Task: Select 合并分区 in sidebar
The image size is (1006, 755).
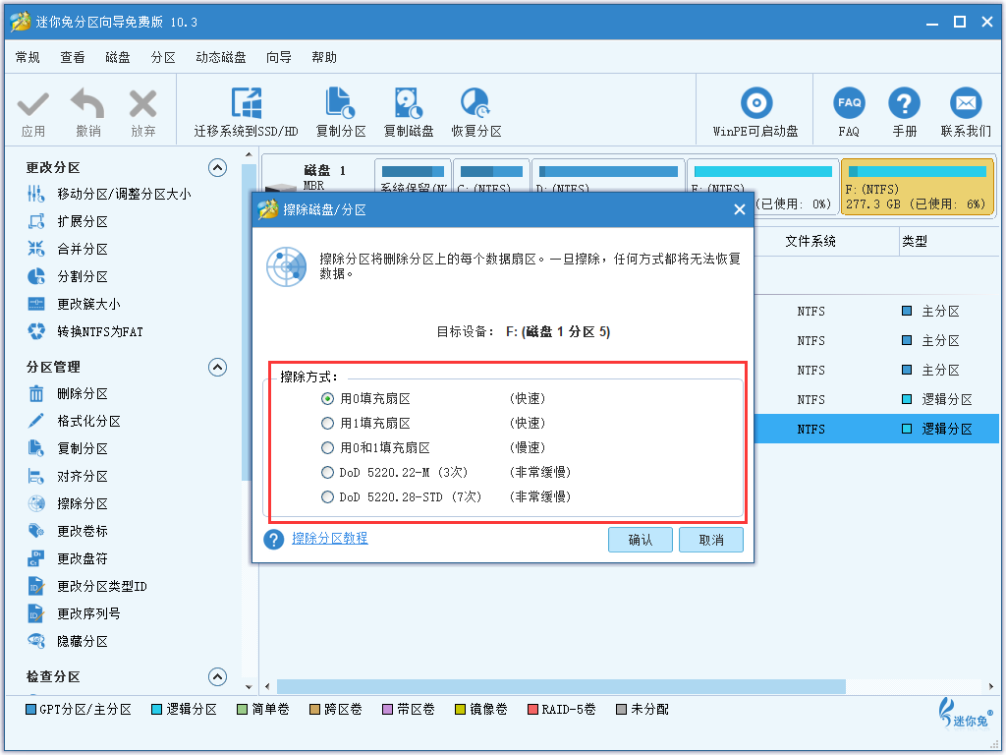Action: tap(68, 249)
